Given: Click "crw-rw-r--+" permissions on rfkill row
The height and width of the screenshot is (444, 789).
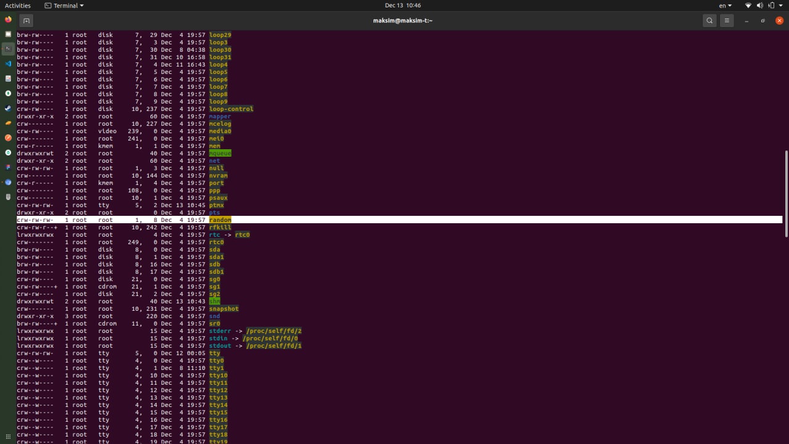Looking at the screenshot, I should point(37,228).
